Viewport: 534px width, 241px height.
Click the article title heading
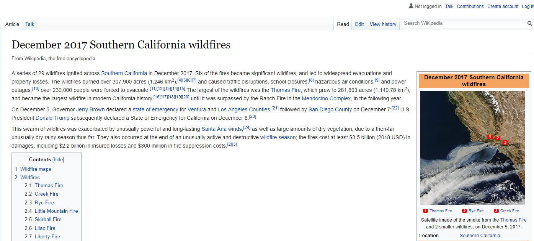click(121, 45)
